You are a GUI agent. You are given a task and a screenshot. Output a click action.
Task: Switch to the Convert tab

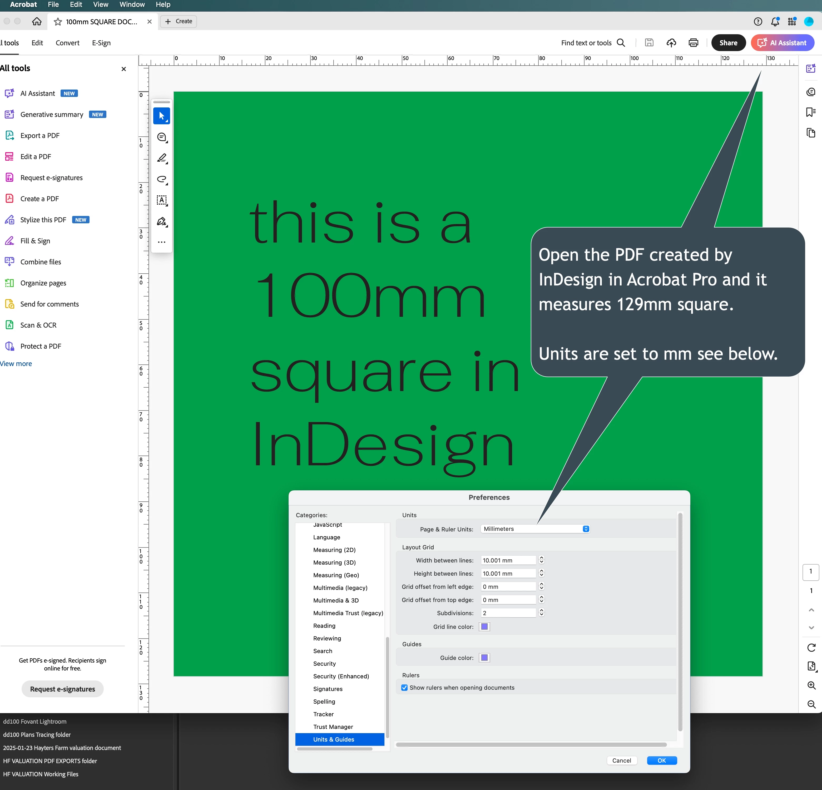pos(67,43)
